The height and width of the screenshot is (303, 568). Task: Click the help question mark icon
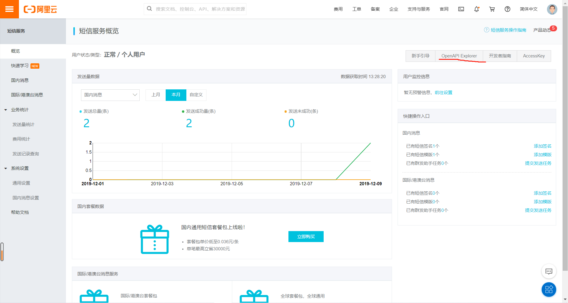(x=507, y=9)
